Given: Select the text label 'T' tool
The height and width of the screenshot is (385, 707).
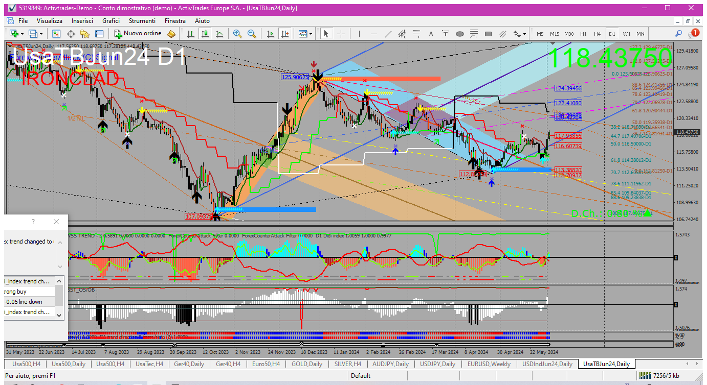Looking at the screenshot, I should tap(446, 34).
